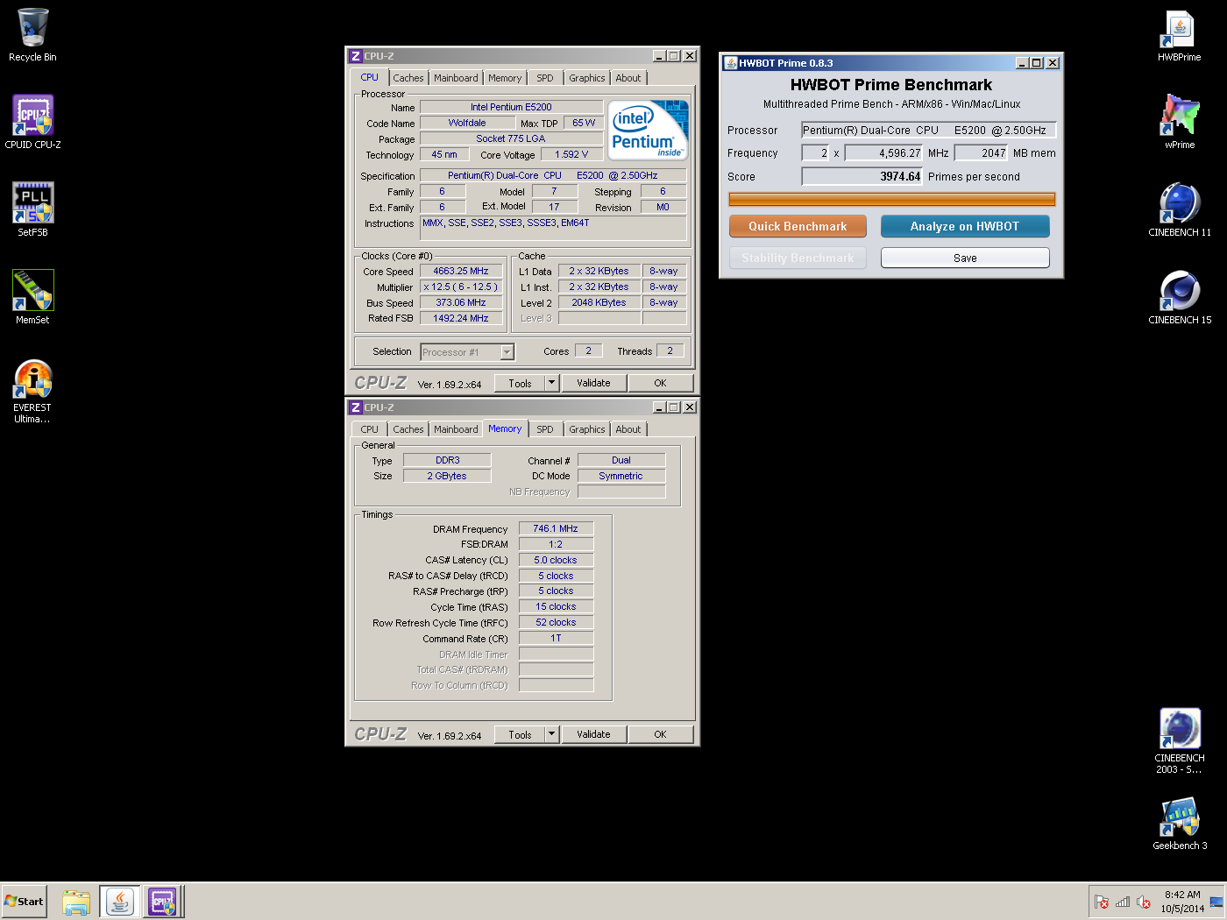Switch to Mainboard tab in top CPU-Z window
Viewport: 1227px width, 920px height.
(x=456, y=78)
